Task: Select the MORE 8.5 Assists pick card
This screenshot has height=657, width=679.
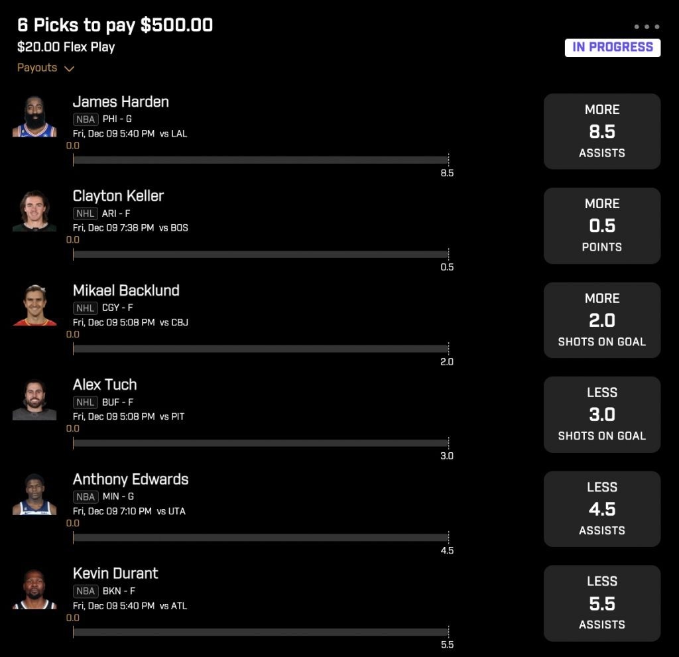Action: (602, 131)
